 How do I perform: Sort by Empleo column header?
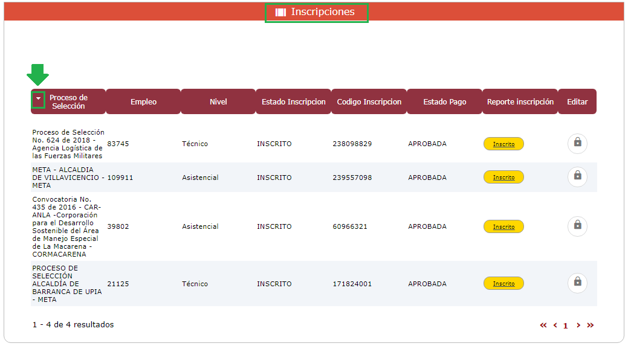pos(143,102)
